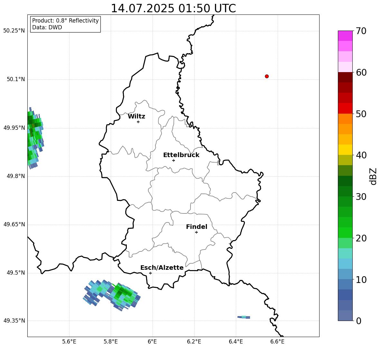This screenshot has height=348, width=381.
Task: Click the 6.4°E longitude label
Action: (236, 342)
